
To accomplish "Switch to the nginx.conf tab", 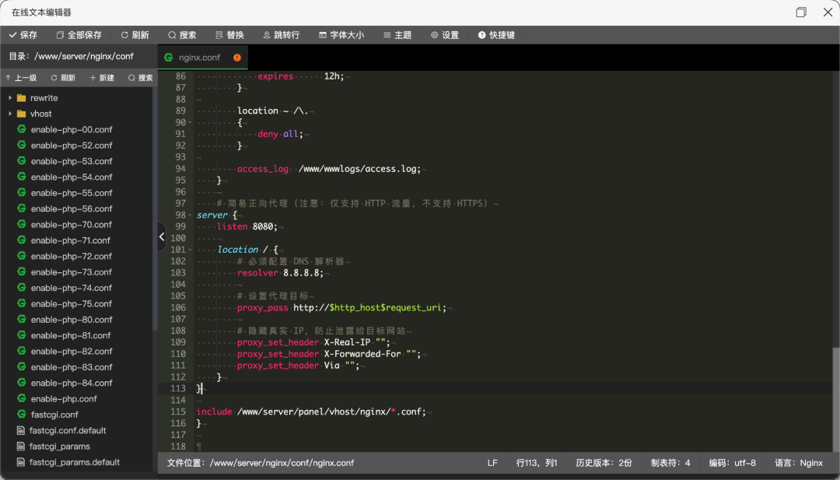I will tap(202, 57).
